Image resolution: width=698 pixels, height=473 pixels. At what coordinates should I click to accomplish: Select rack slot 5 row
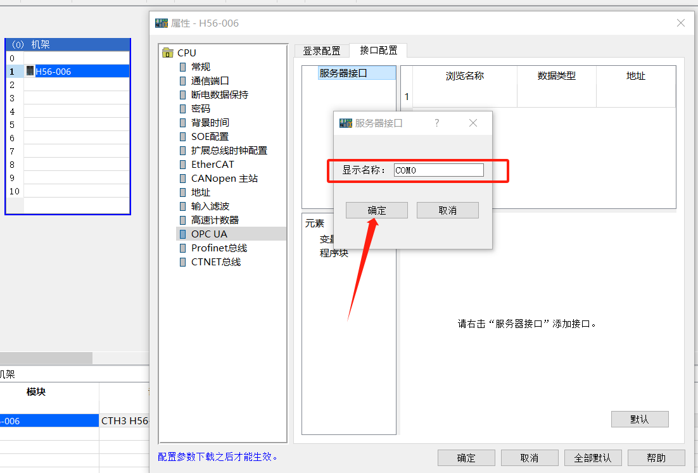[x=68, y=125]
